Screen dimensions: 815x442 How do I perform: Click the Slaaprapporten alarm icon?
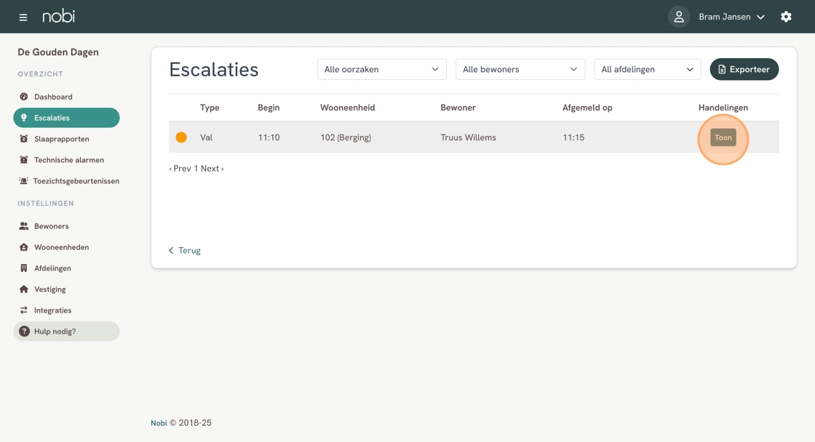24,139
